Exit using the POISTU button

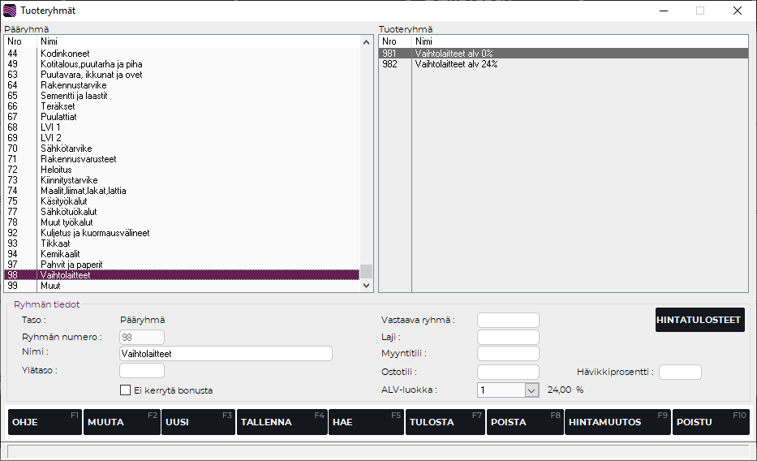[x=710, y=422]
